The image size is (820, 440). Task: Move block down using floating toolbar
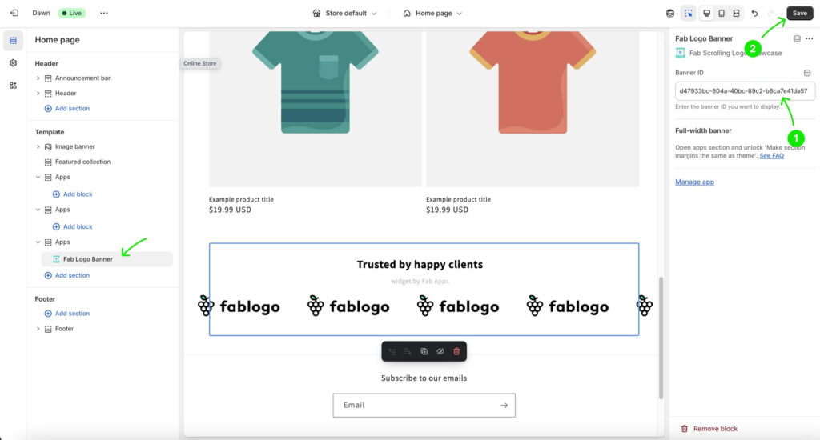(x=408, y=352)
